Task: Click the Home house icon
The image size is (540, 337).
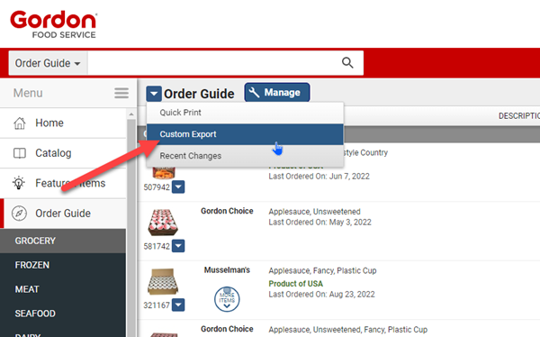Action: tap(19, 123)
